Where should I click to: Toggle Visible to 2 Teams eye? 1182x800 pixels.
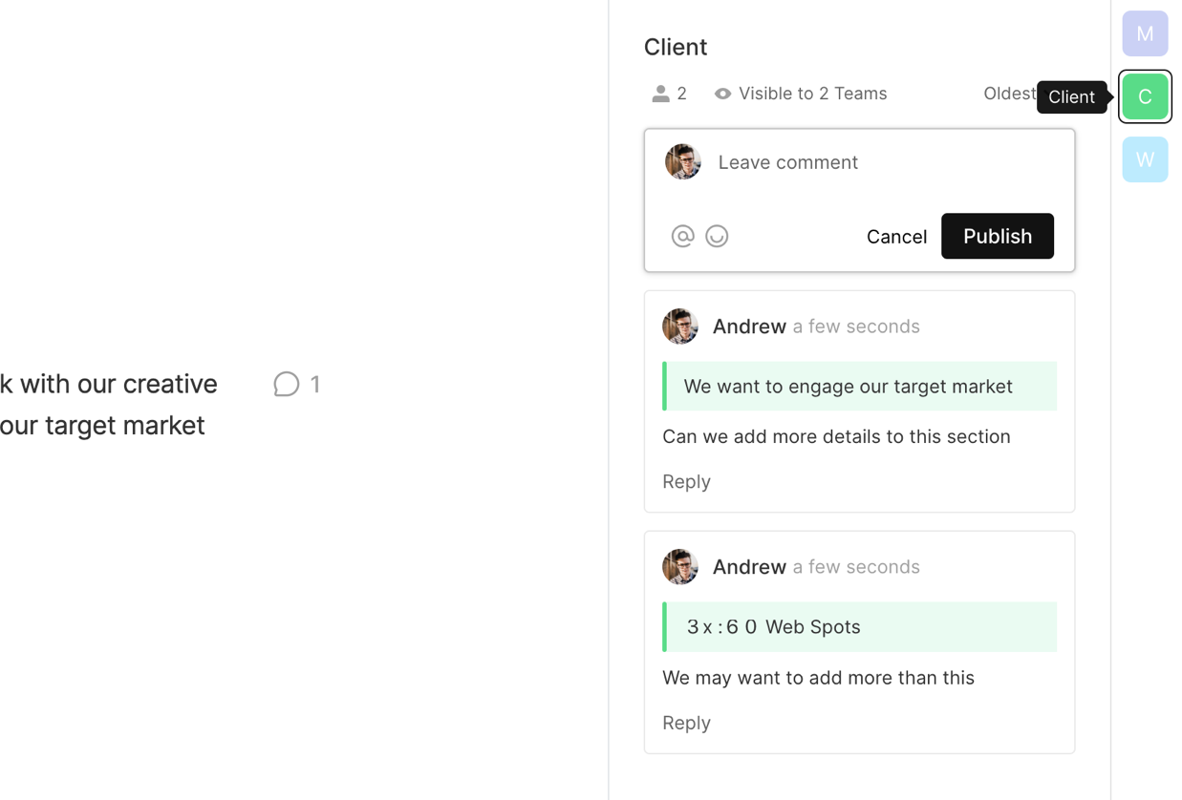pyautogui.click(x=723, y=94)
